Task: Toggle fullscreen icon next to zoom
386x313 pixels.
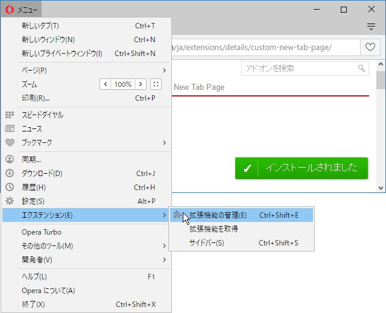Action: (156, 84)
